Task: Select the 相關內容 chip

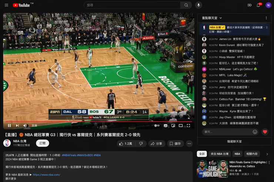Action: (x=252, y=154)
